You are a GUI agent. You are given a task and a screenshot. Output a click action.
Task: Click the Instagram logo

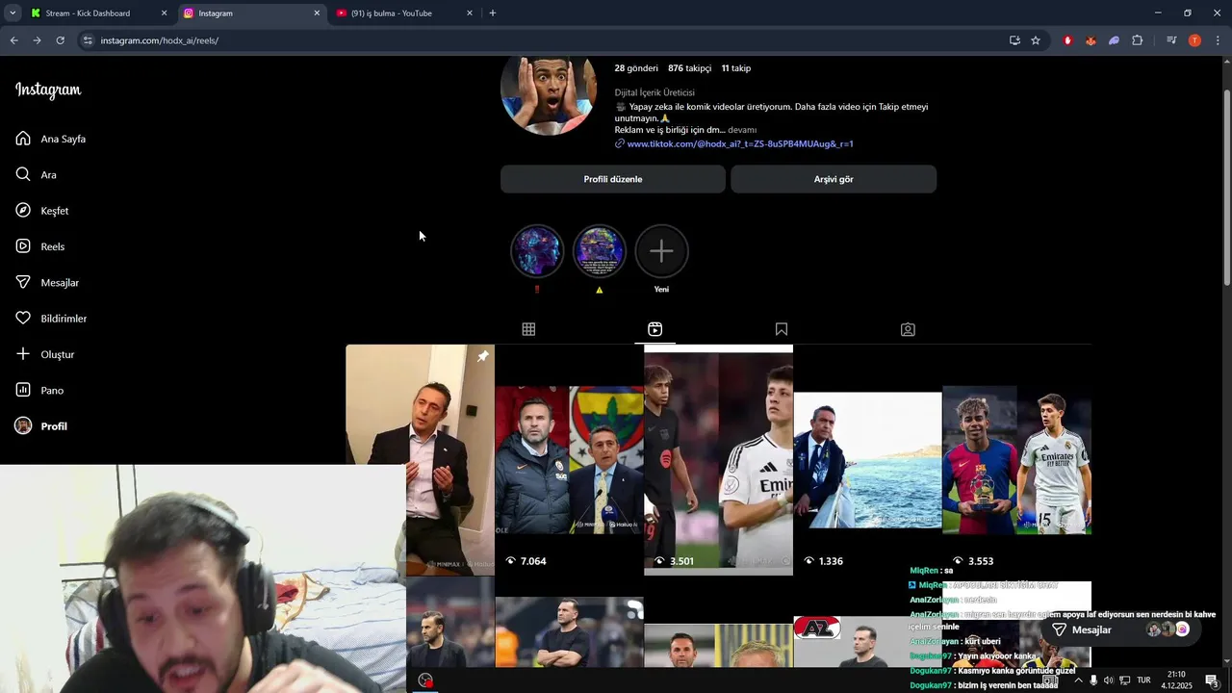point(48,90)
